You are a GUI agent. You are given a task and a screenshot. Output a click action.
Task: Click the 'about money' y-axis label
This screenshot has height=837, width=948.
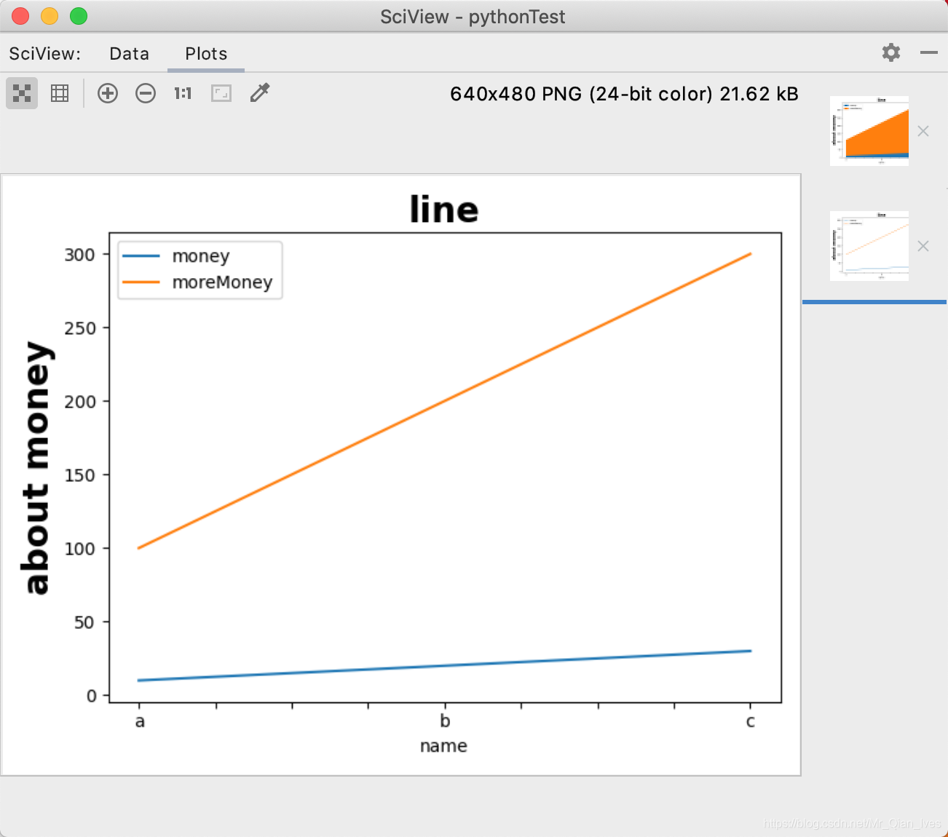point(36,468)
